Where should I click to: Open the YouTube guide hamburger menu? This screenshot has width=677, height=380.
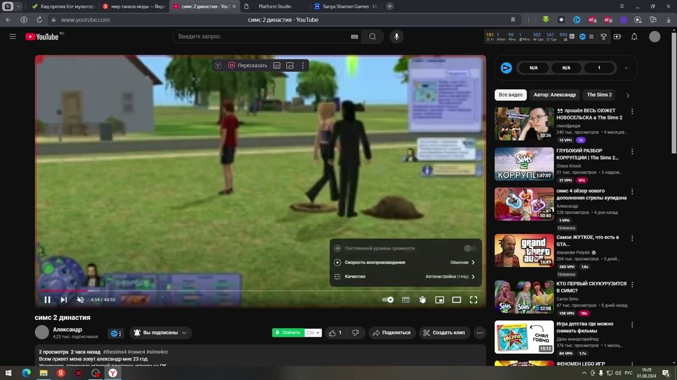click(x=13, y=36)
